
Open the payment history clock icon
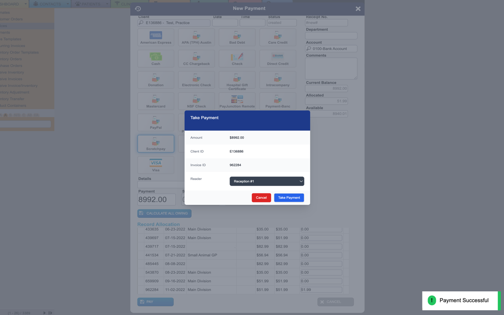(x=138, y=9)
